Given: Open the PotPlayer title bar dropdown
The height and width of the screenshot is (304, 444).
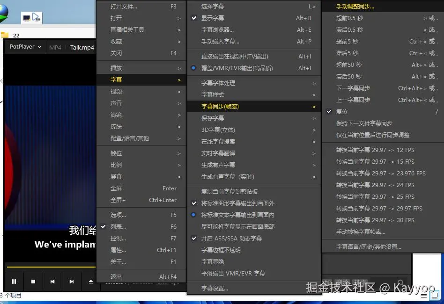Looking at the screenshot, I should click(39, 47).
